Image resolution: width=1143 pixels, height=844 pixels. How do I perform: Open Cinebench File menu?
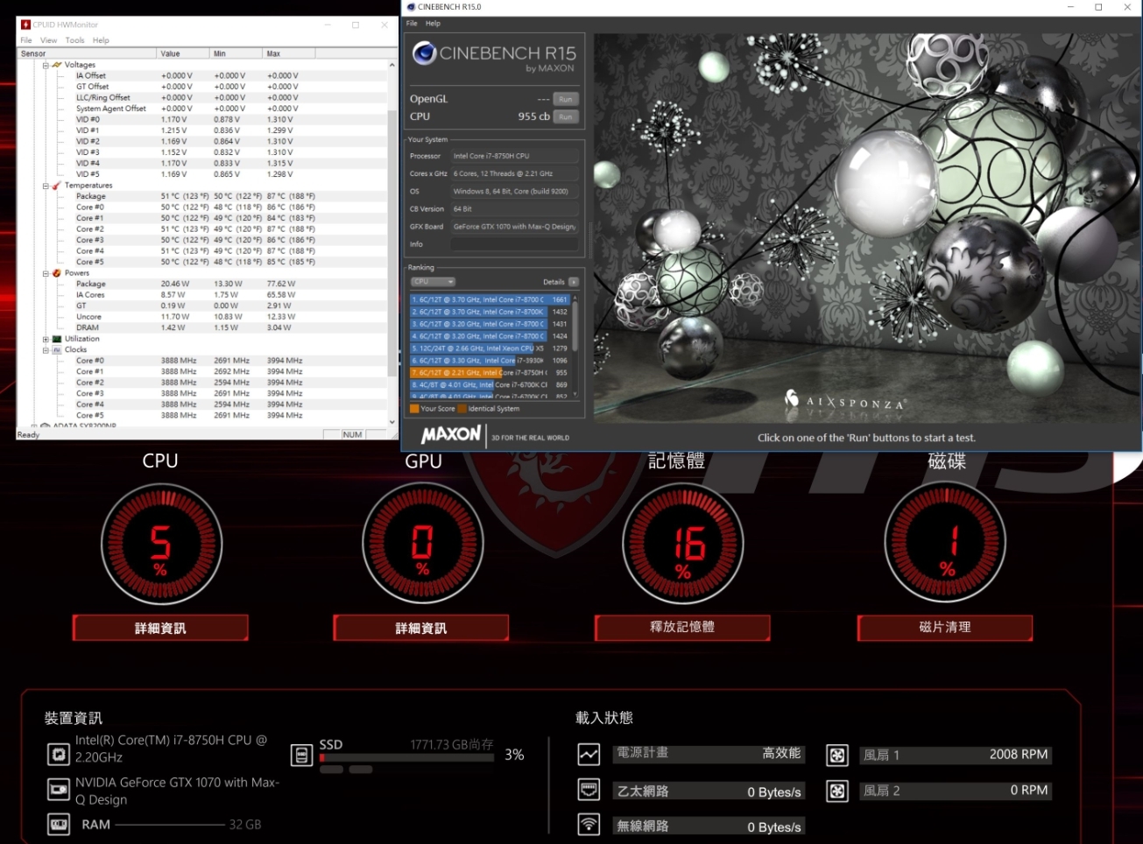[x=412, y=24]
